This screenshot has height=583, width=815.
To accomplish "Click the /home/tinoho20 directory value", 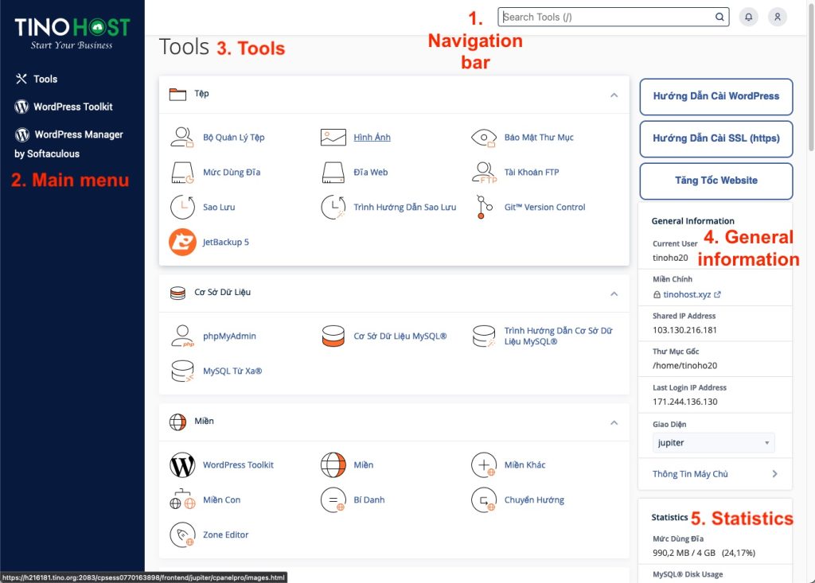I will tap(684, 366).
